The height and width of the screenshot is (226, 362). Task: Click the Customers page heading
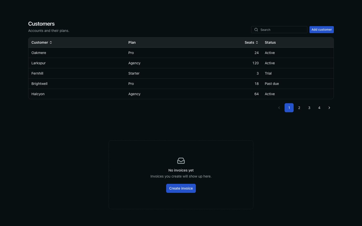41,24
